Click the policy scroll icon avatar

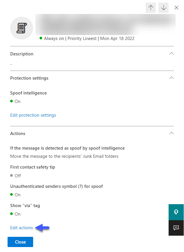pyautogui.click(x=22, y=28)
